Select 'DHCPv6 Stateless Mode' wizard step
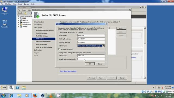 coord(43,42)
